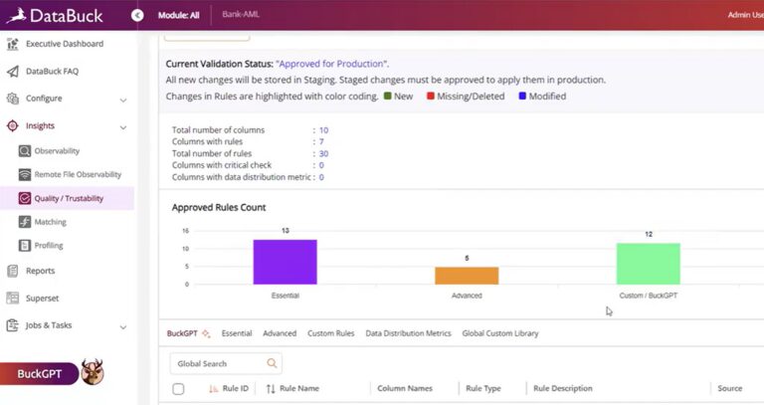Click the BuckGPT deer mascot avatar
Image resolution: width=764 pixels, height=405 pixels.
(x=93, y=372)
